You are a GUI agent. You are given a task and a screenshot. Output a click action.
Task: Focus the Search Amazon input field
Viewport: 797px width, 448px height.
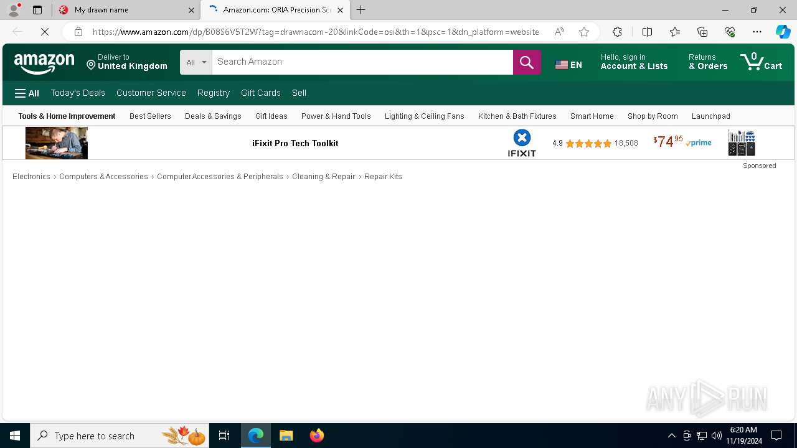point(362,62)
